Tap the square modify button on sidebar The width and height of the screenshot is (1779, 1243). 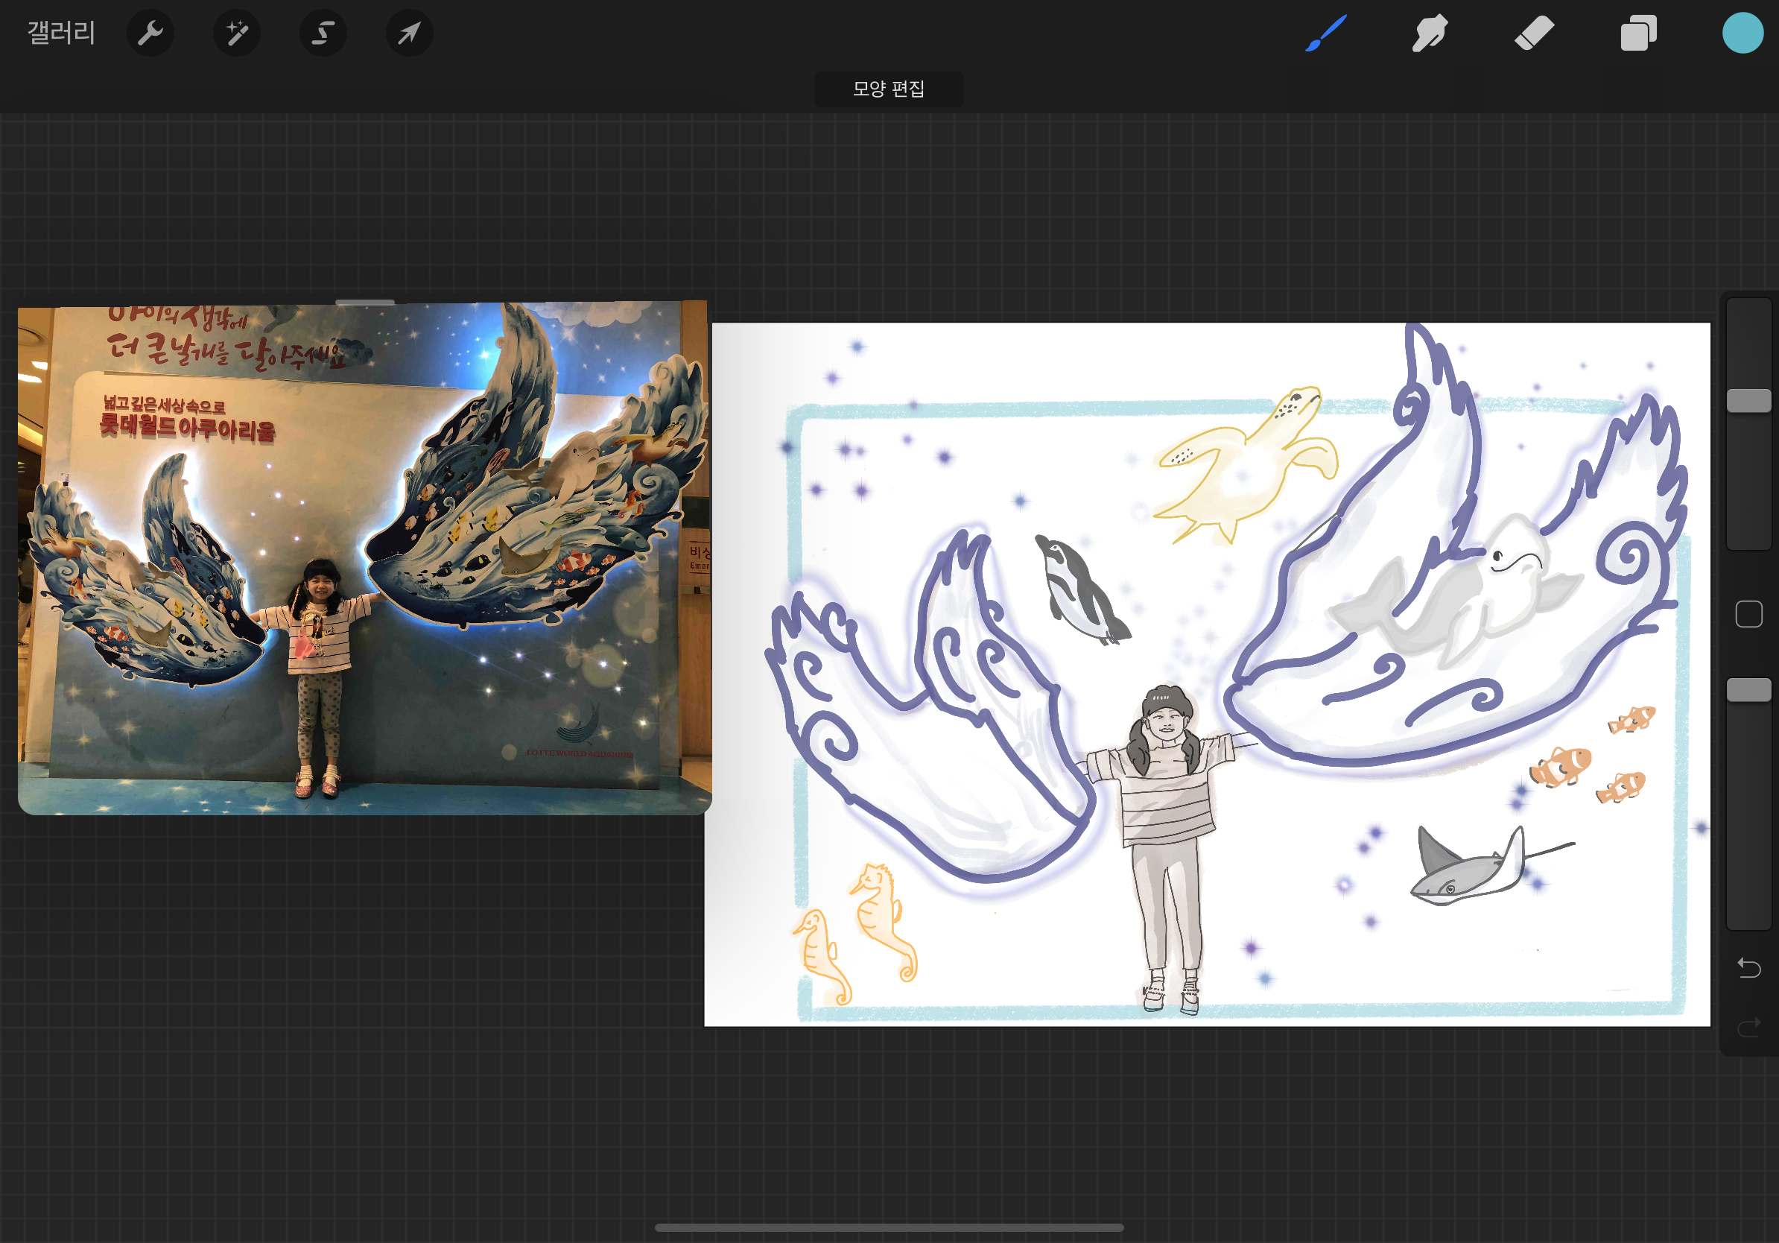1748,615
